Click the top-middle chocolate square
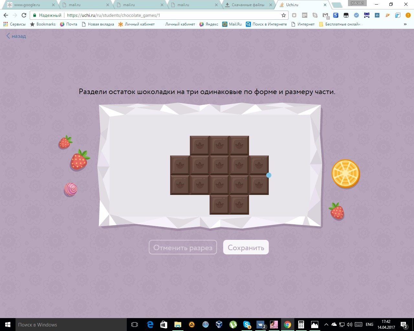414x331 pixels. point(219,145)
